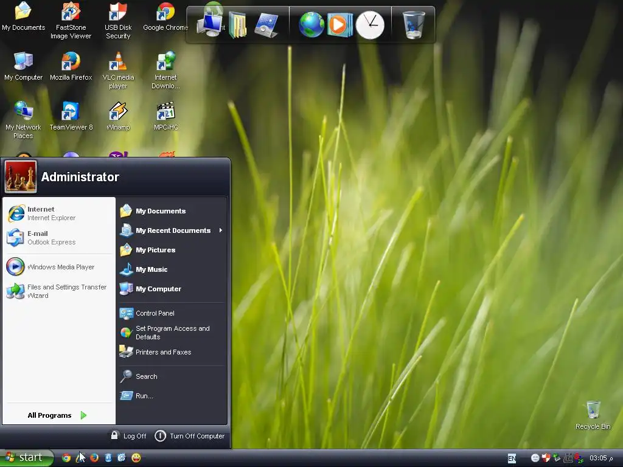Click the folders icon in top dock

pos(238,26)
